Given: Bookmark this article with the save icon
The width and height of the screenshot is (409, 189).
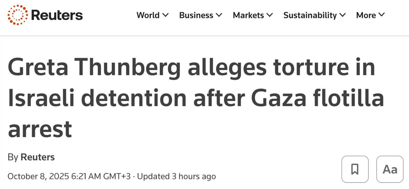Looking at the screenshot, I should [355, 169].
